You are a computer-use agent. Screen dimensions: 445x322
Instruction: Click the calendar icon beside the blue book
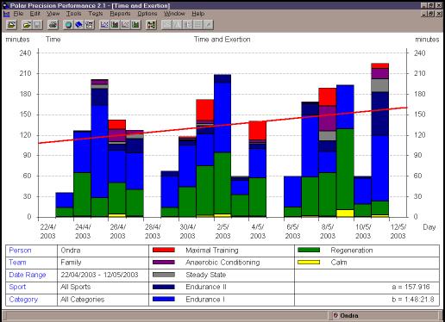pyautogui.click(x=89, y=25)
